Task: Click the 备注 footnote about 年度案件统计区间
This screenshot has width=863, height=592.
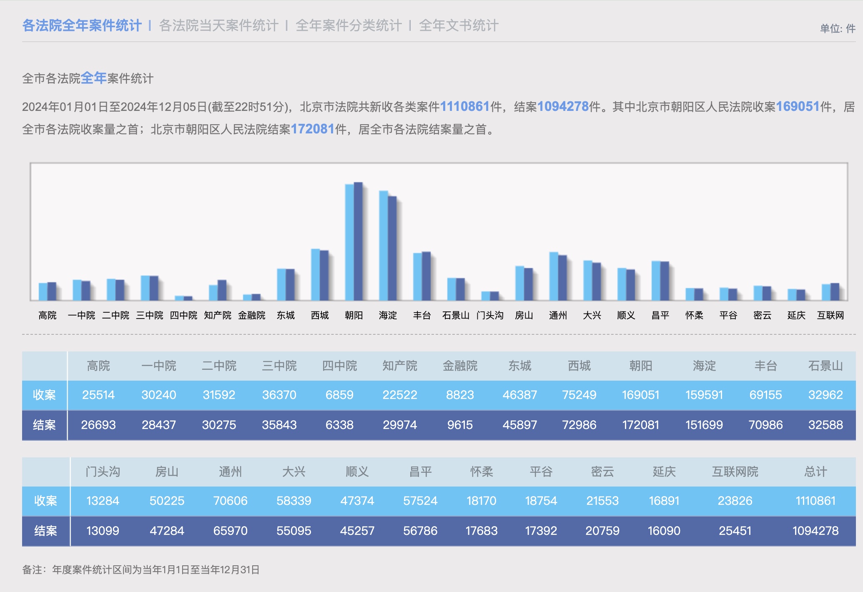Action: click(x=141, y=569)
